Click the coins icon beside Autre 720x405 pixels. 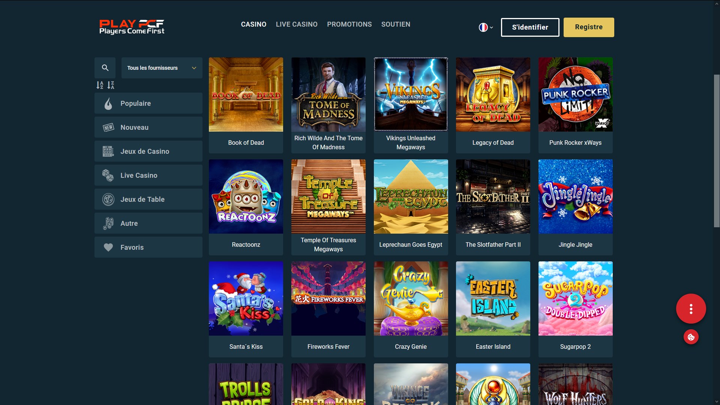[x=108, y=223]
